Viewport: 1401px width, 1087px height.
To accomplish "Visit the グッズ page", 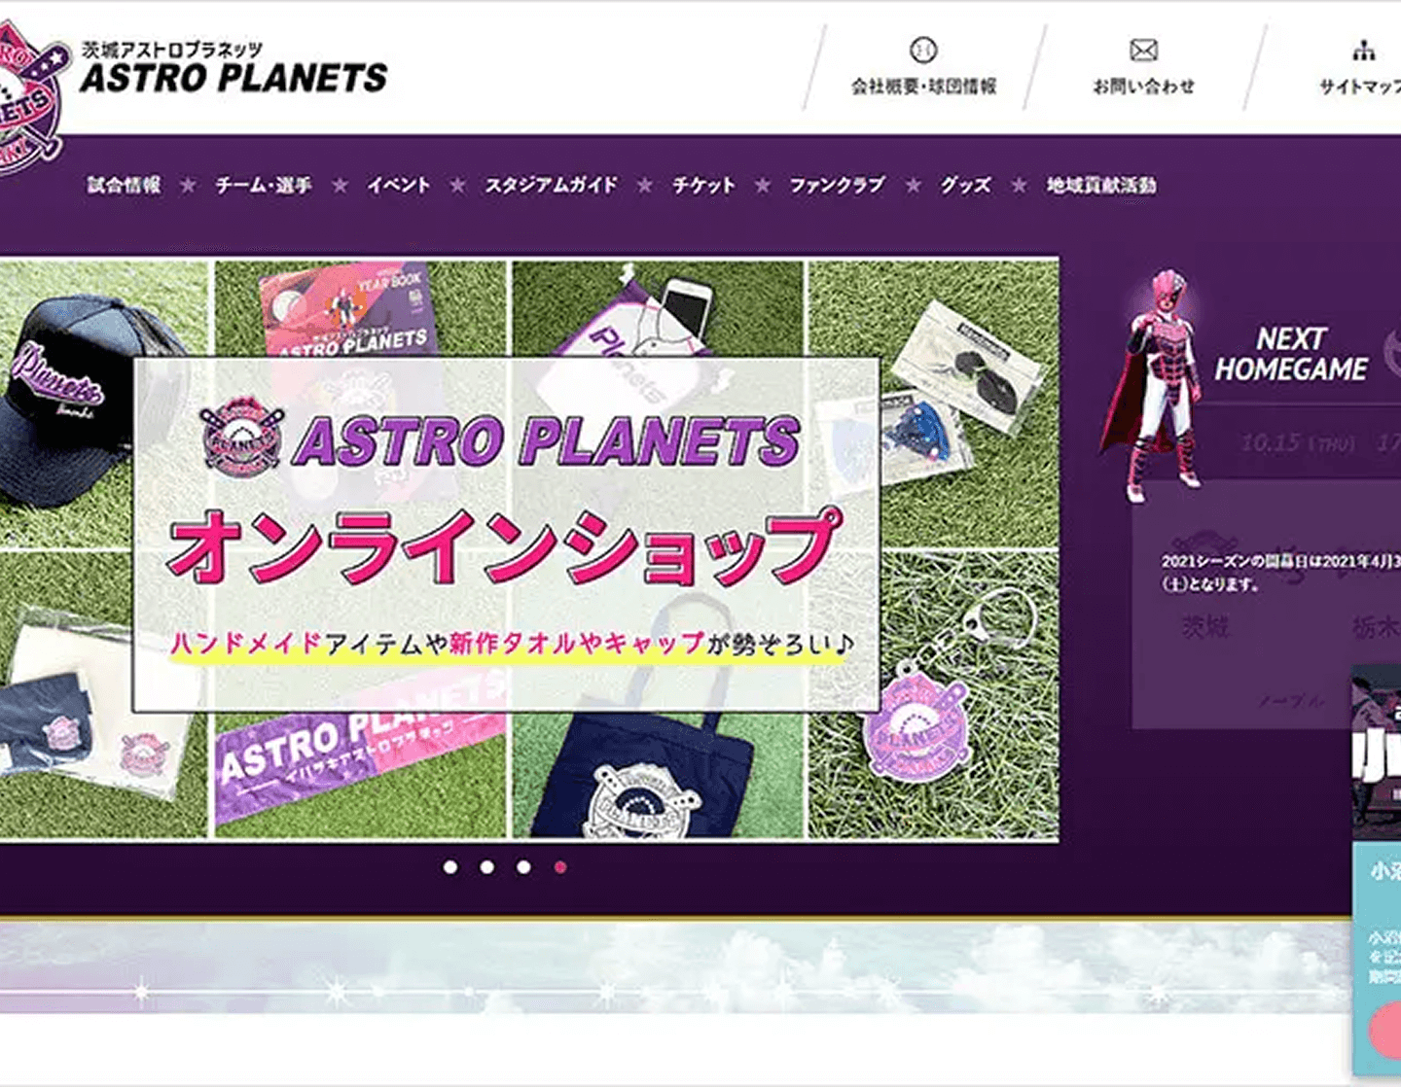I will (965, 185).
